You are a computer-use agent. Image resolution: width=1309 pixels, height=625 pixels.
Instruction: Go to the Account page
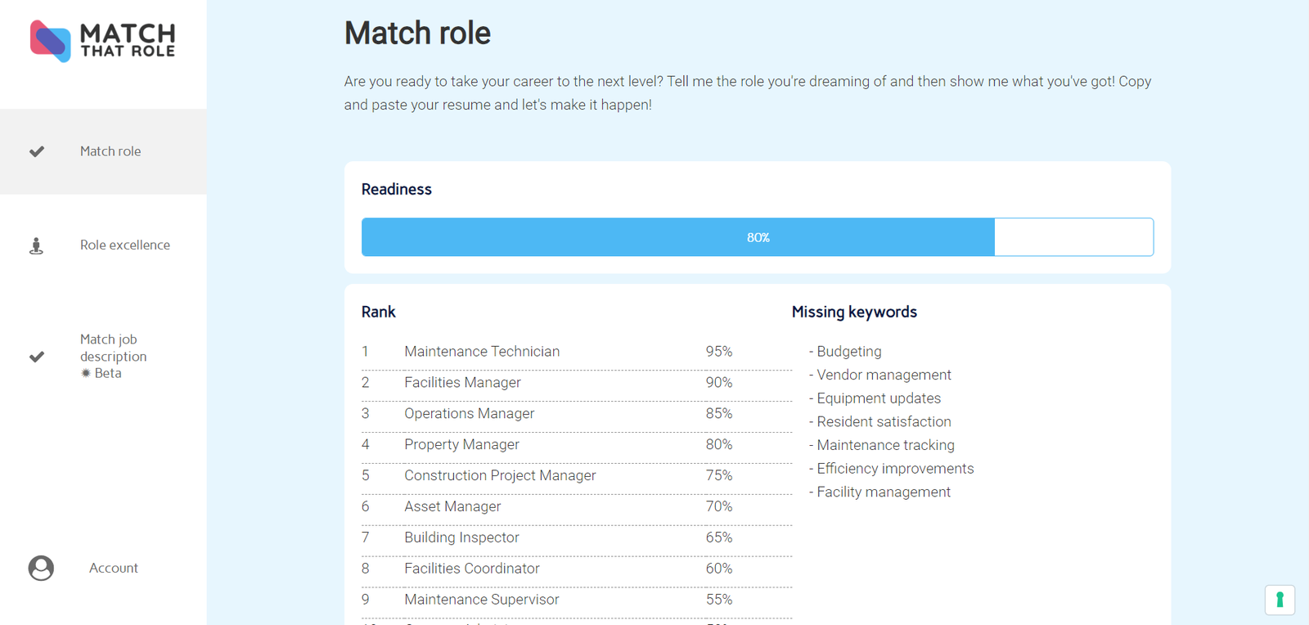103,568
